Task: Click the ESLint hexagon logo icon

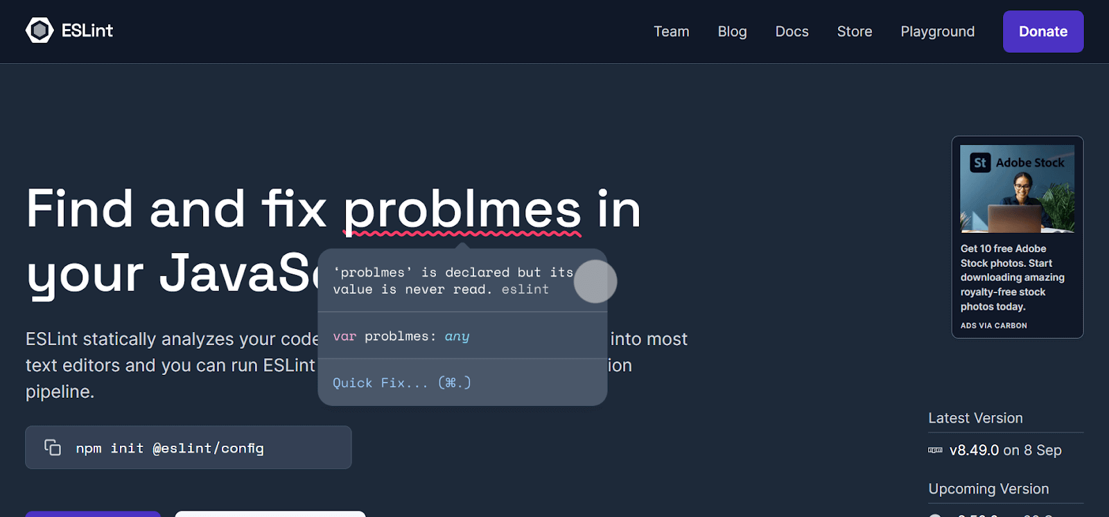Action: (x=40, y=30)
